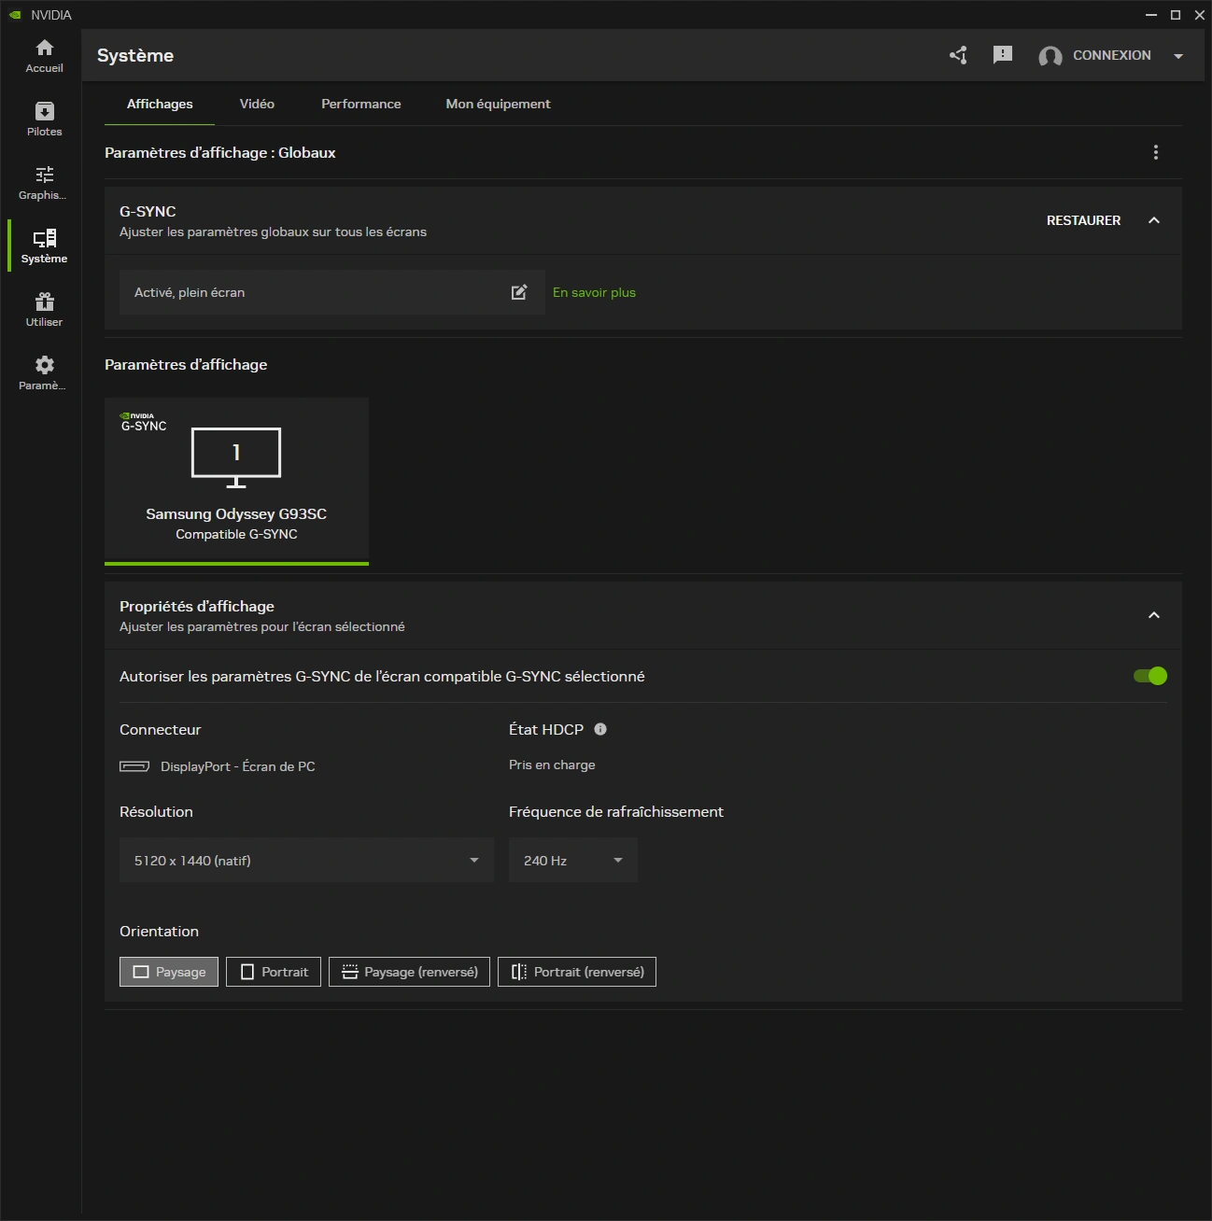Click the user avatar icon

[x=1050, y=56]
